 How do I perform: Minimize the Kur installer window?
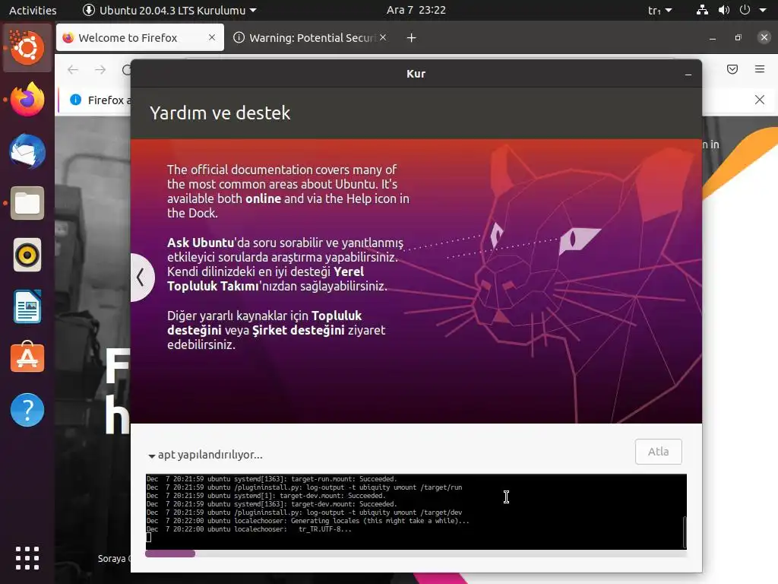click(688, 74)
